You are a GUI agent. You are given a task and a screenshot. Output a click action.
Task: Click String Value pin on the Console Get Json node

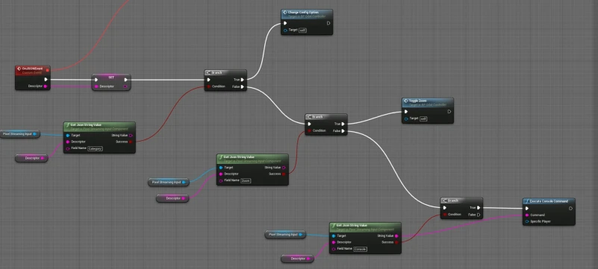tap(396, 236)
